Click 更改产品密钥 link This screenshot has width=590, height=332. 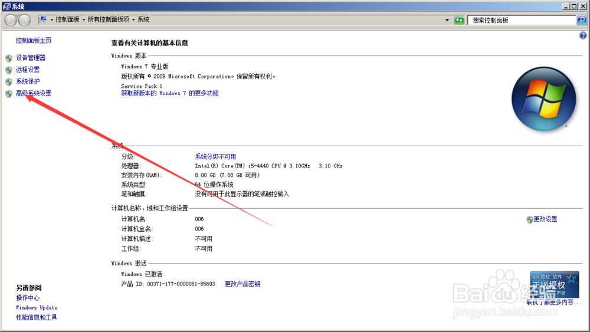point(242,284)
